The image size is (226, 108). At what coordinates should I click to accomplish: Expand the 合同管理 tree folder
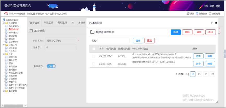[x=4, y=23]
